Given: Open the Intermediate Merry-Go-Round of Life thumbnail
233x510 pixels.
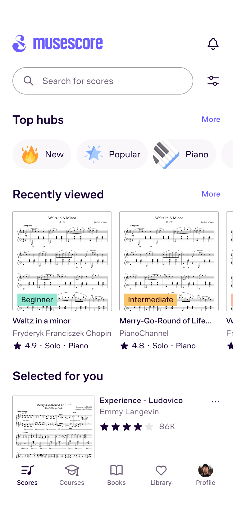Looking at the screenshot, I should pos(169,261).
